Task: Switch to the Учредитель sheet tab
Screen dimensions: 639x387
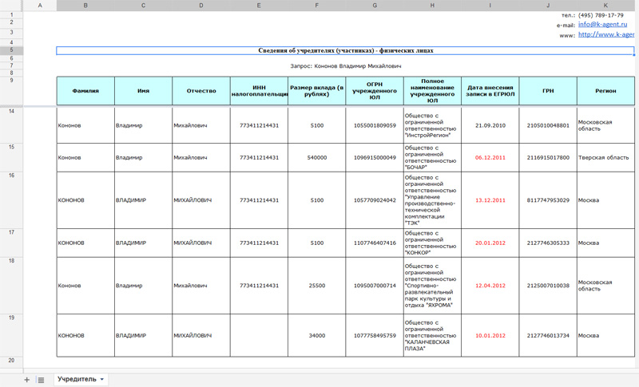Action: click(77, 380)
